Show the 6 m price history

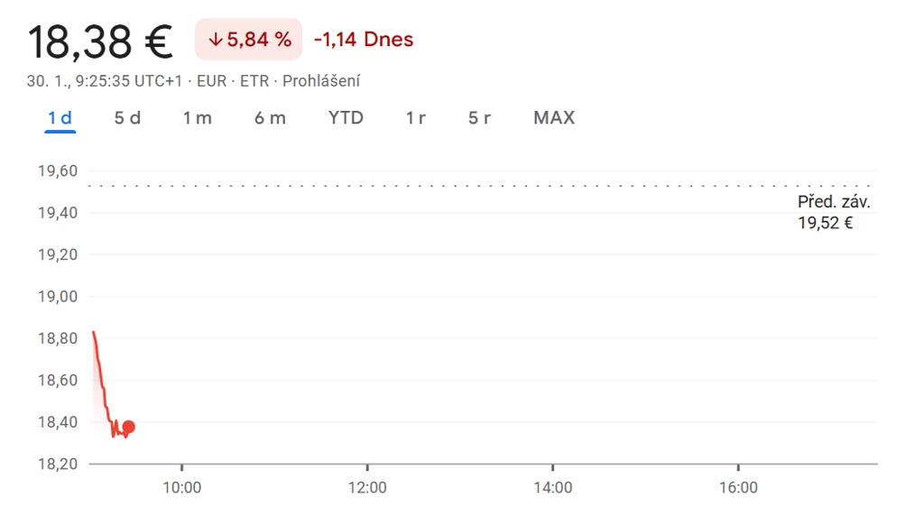(x=270, y=118)
